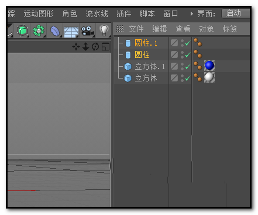Open object manager 编辑 menu
The height and width of the screenshot is (215, 258).
tap(160, 29)
